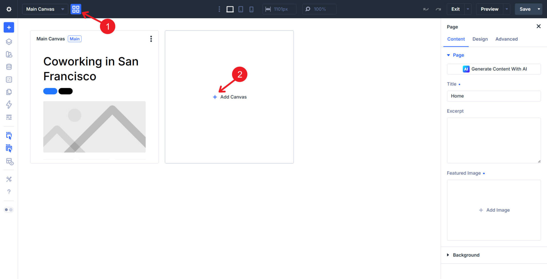547x279 pixels.
Task: Click the Preview button
Action: pyautogui.click(x=489, y=9)
